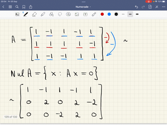Choose the blue pen color

(x=109, y=14)
